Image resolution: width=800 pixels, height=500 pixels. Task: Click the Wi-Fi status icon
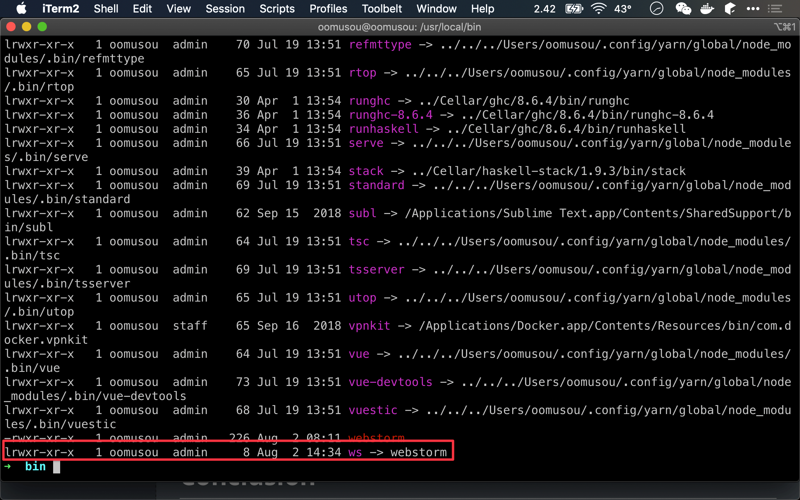pyautogui.click(x=598, y=9)
